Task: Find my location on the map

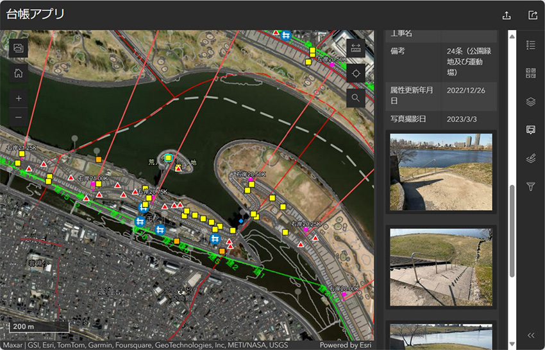Action: point(356,73)
